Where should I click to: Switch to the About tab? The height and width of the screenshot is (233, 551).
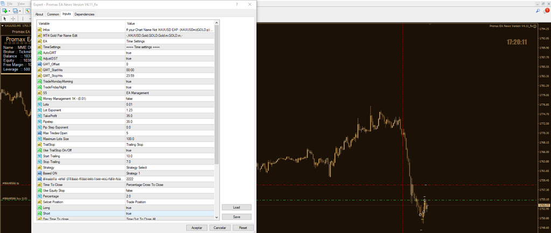pyautogui.click(x=39, y=15)
